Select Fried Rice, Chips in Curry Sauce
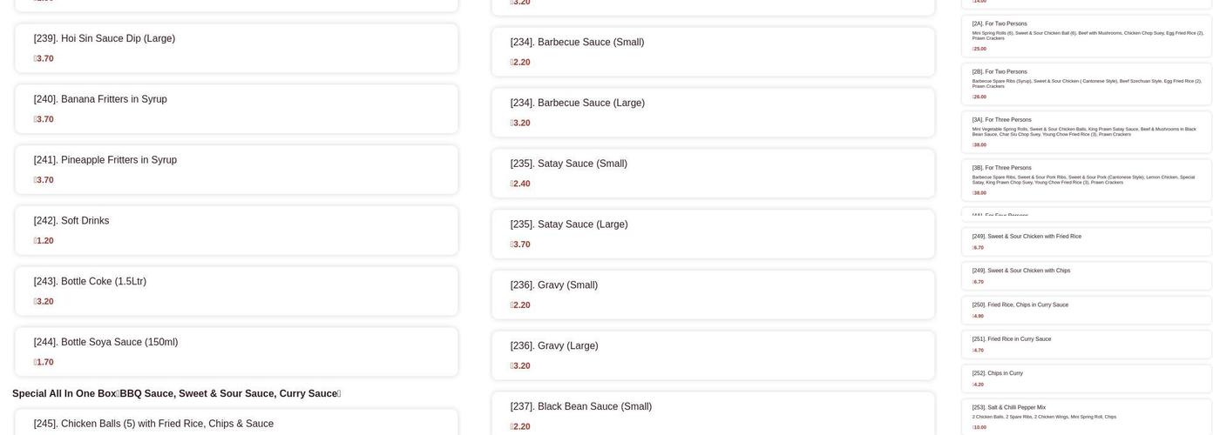 point(1087,310)
